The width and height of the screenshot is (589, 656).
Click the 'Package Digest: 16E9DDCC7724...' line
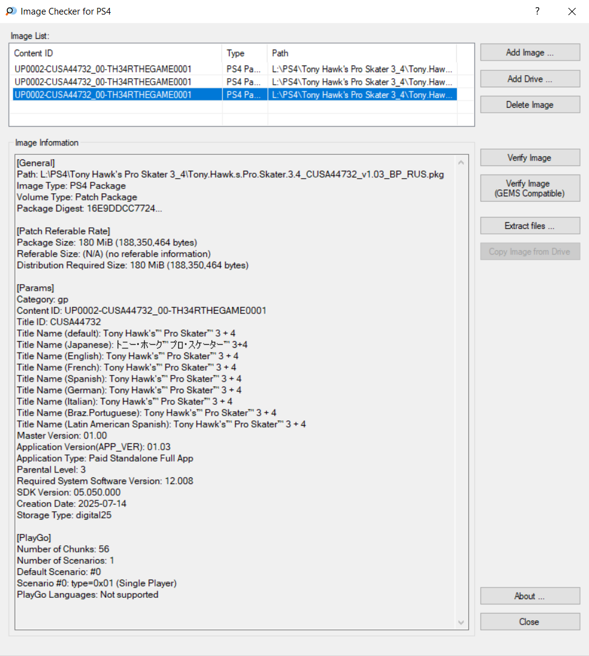pyautogui.click(x=89, y=208)
